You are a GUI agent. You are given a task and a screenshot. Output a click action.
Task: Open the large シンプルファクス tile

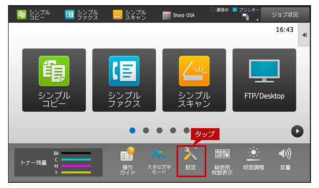[x=124, y=80]
